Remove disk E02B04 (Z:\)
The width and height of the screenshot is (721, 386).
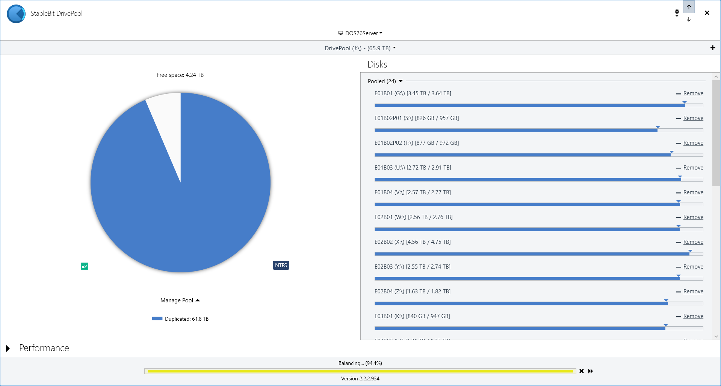(x=693, y=291)
